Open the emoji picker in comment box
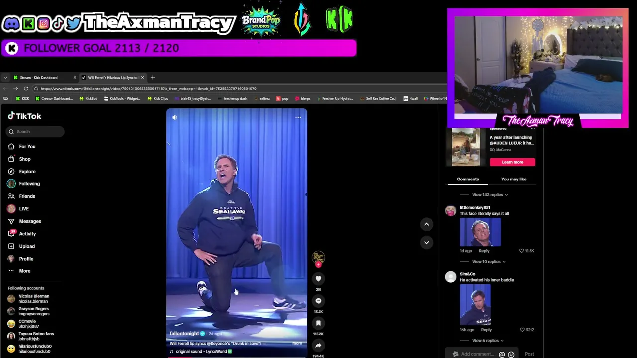This screenshot has width=637, height=358. click(x=511, y=355)
